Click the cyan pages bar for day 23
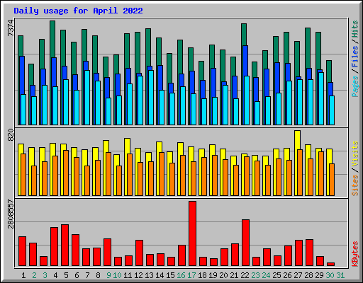The height and width of the screenshot is (283, 363). point(257,113)
